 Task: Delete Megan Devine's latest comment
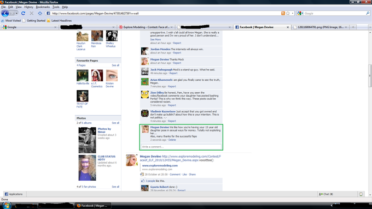[x=172, y=140]
